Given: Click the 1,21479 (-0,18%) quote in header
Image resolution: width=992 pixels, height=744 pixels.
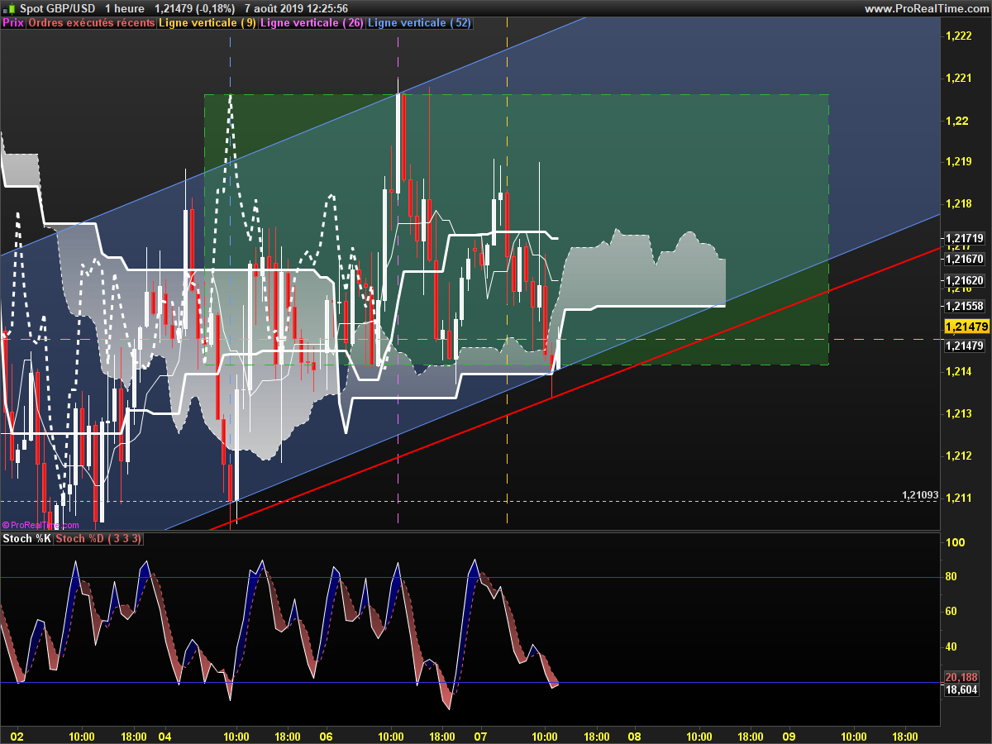Looking at the screenshot, I should pyautogui.click(x=195, y=8).
